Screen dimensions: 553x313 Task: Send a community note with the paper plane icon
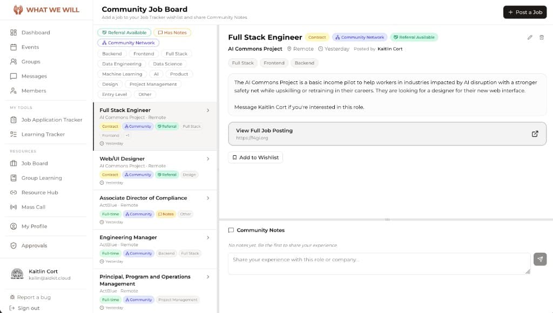pos(540,259)
